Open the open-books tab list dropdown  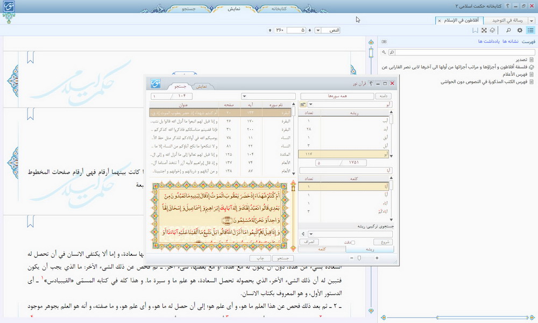(x=532, y=21)
